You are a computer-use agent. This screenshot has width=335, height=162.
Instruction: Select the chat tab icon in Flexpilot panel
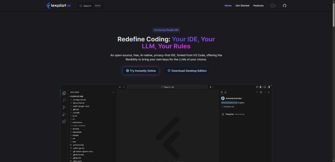pyautogui.click(x=222, y=92)
